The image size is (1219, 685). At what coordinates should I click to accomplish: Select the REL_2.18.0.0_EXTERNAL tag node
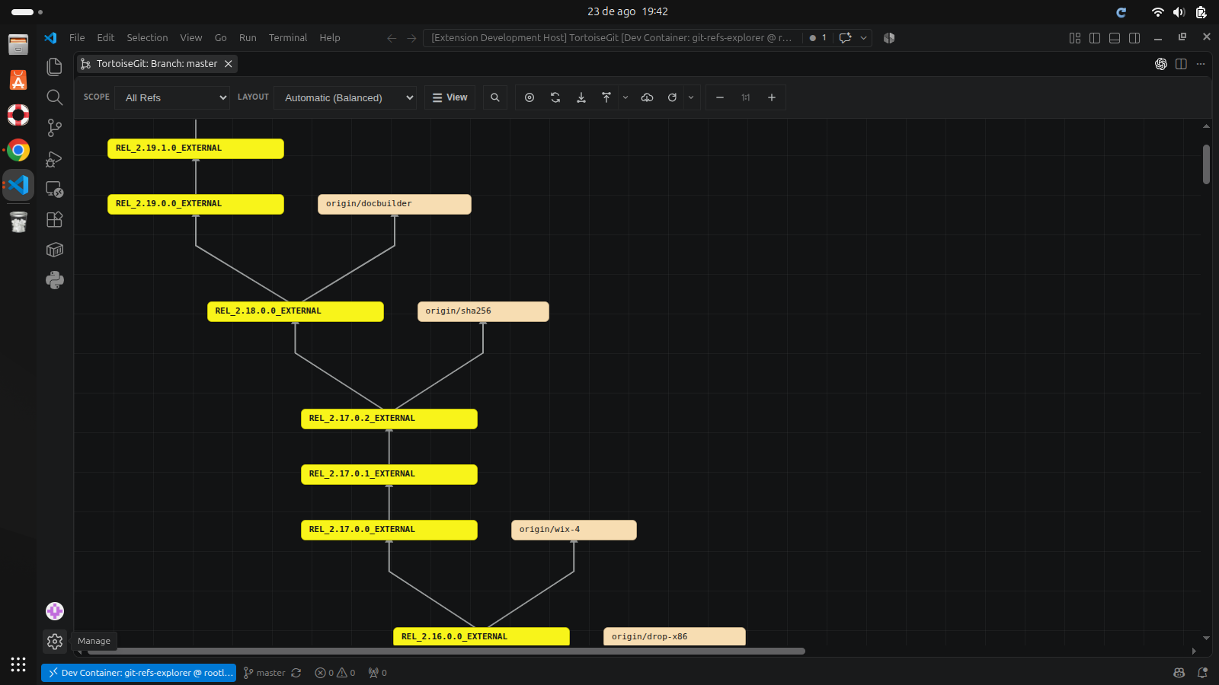296,311
